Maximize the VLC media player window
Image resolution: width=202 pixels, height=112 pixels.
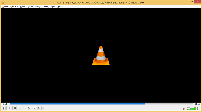click(x=192, y=2)
